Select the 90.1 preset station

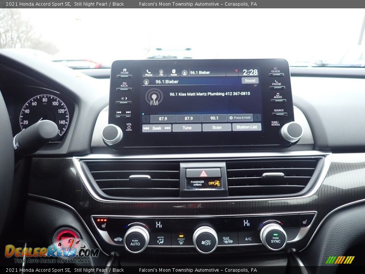tap(214, 118)
